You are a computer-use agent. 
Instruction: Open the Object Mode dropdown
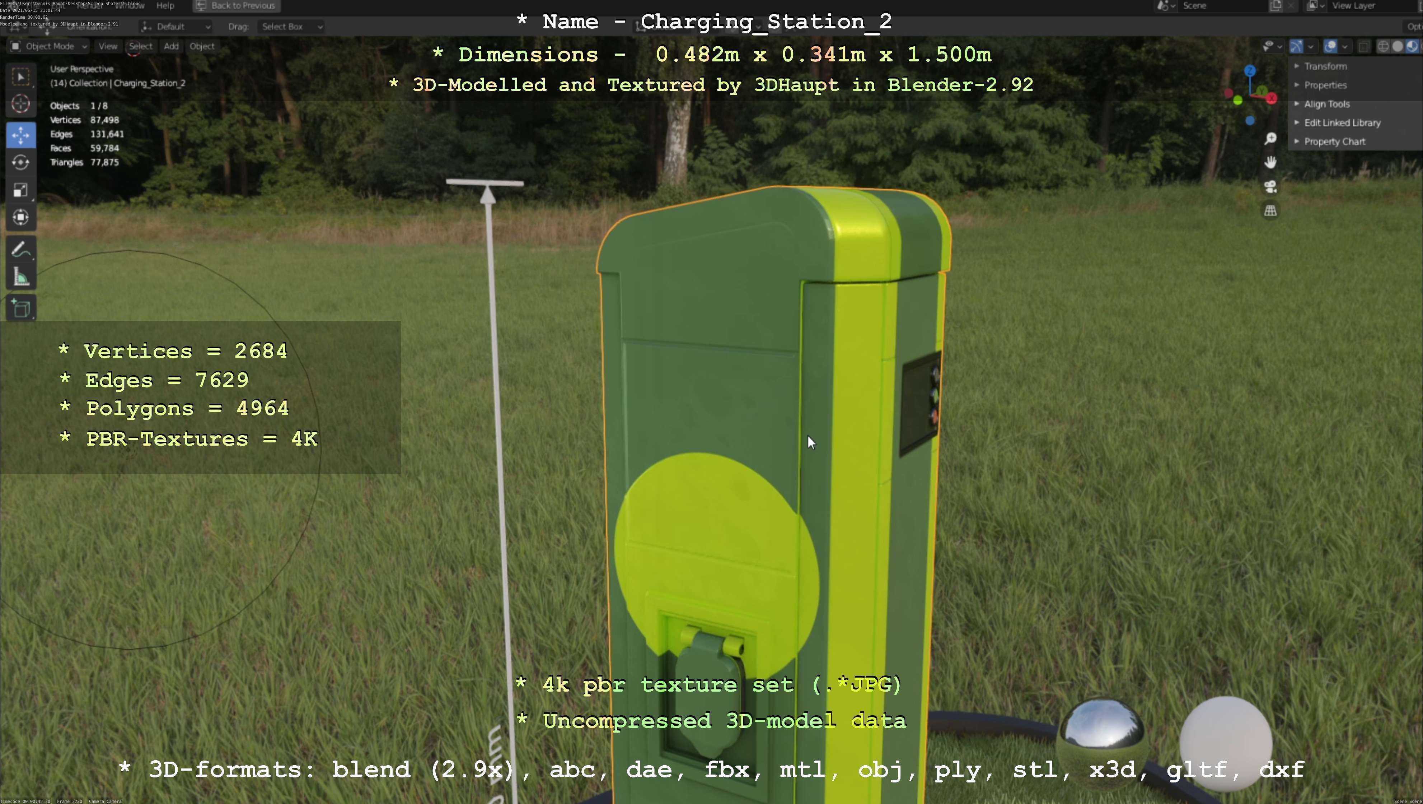(x=48, y=46)
